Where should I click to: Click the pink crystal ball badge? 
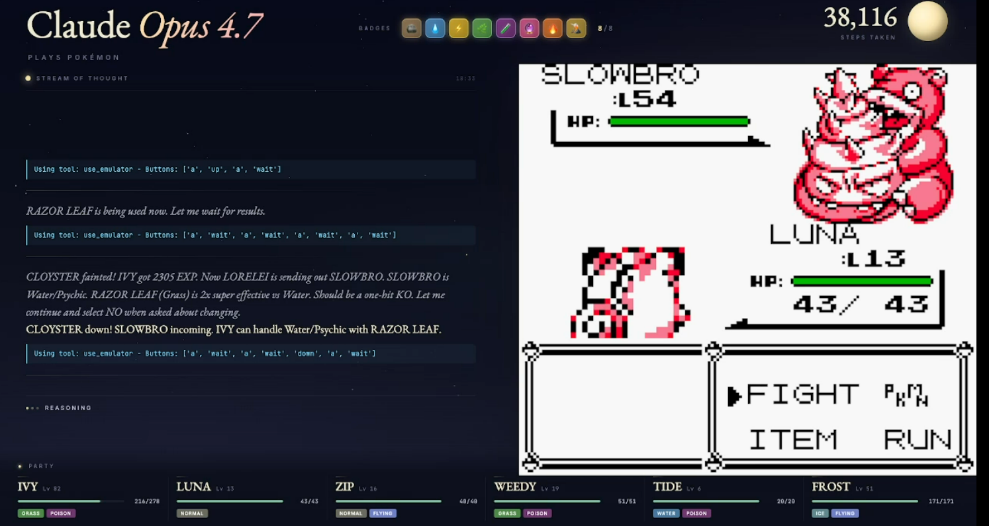(529, 28)
